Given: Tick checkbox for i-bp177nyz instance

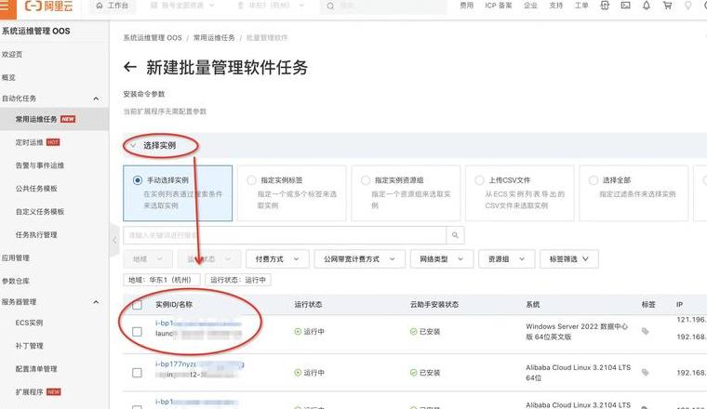Looking at the screenshot, I should coord(137,373).
